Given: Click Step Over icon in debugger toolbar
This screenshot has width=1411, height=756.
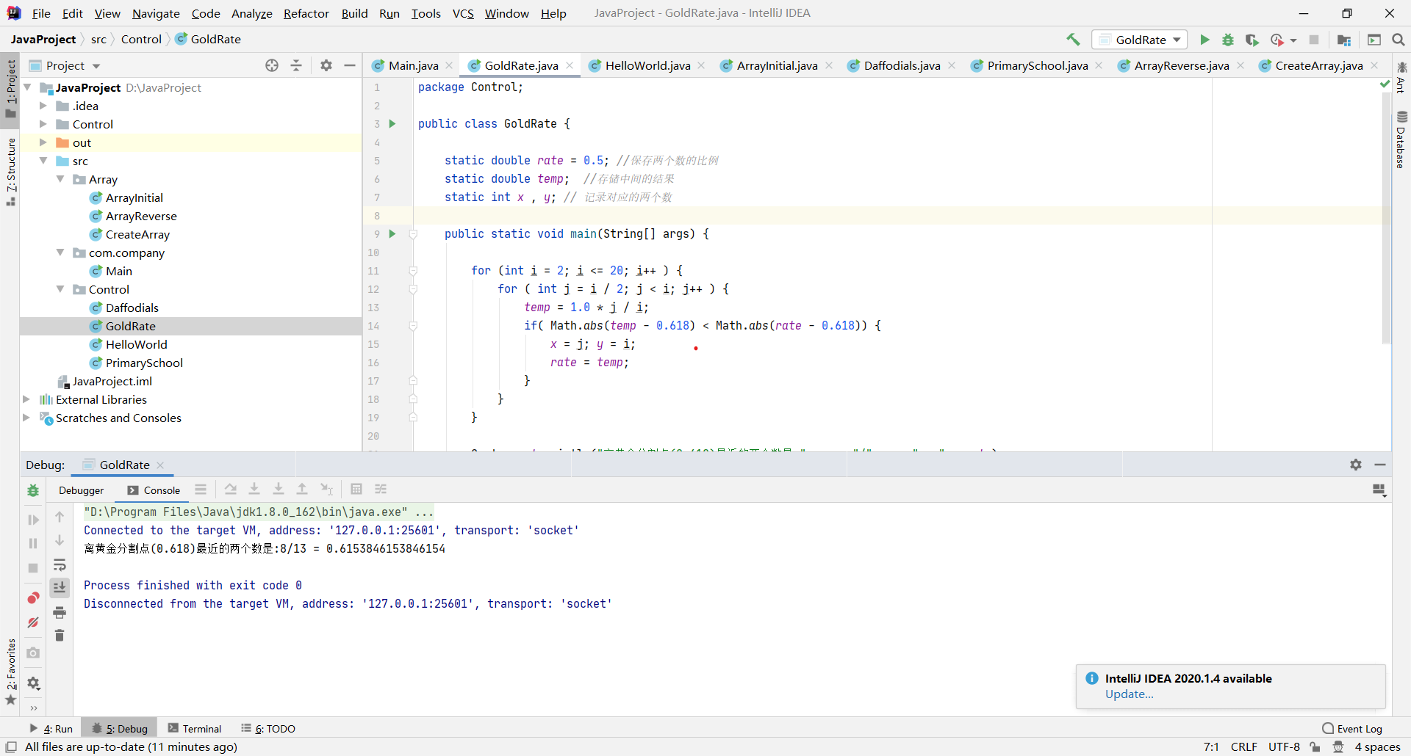Looking at the screenshot, I should (x=231, y=490).
